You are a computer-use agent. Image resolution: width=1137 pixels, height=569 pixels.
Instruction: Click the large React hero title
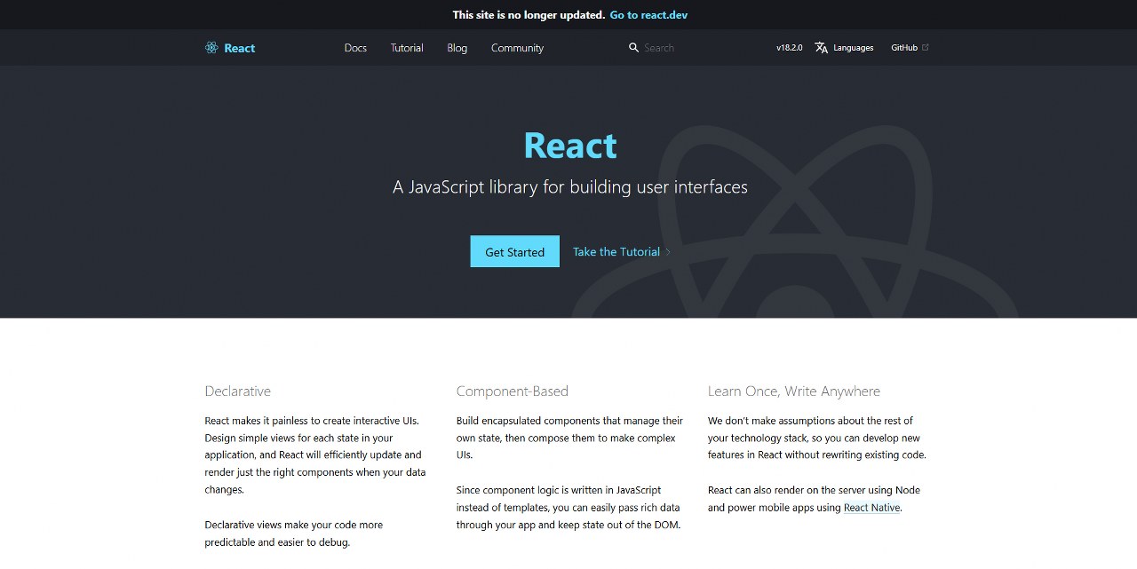coord(570,145)
